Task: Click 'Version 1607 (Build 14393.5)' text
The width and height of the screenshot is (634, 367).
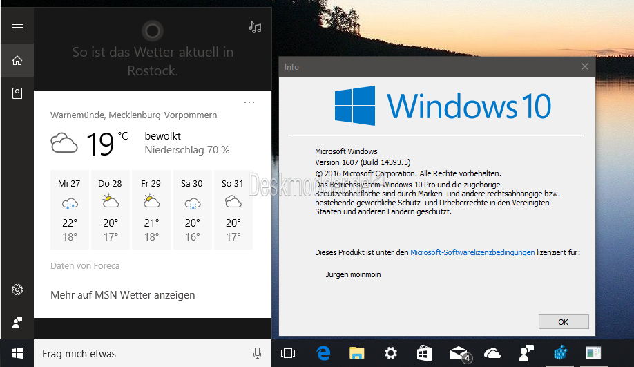Action: [x=363, y=162]
